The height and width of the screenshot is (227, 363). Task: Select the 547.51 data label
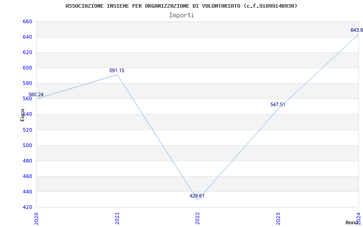pyautogui.click(x=278, y=104)
